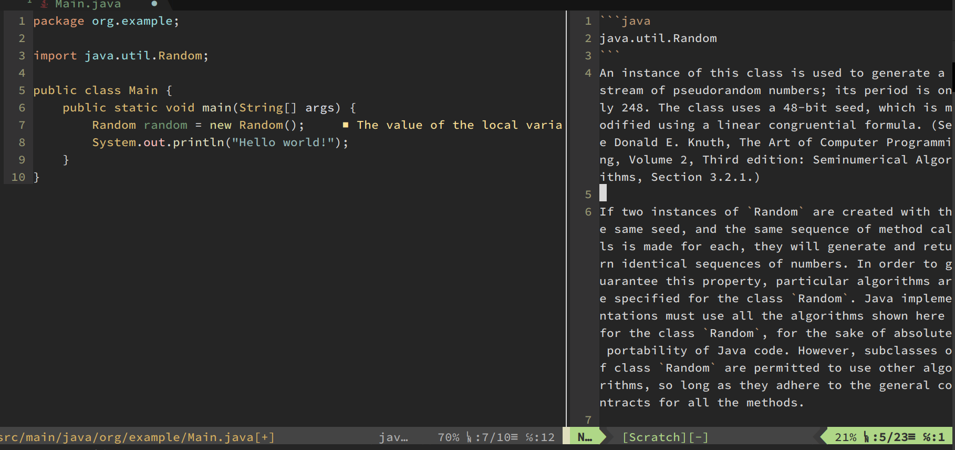Click the diagnostic message 'The value of the local varia'

pos(459,125)
